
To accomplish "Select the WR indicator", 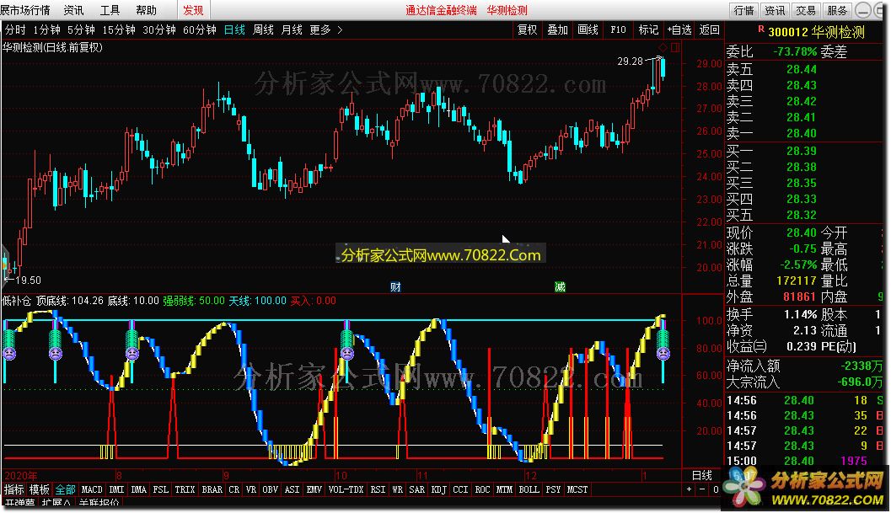I will [x=398, y=489].
